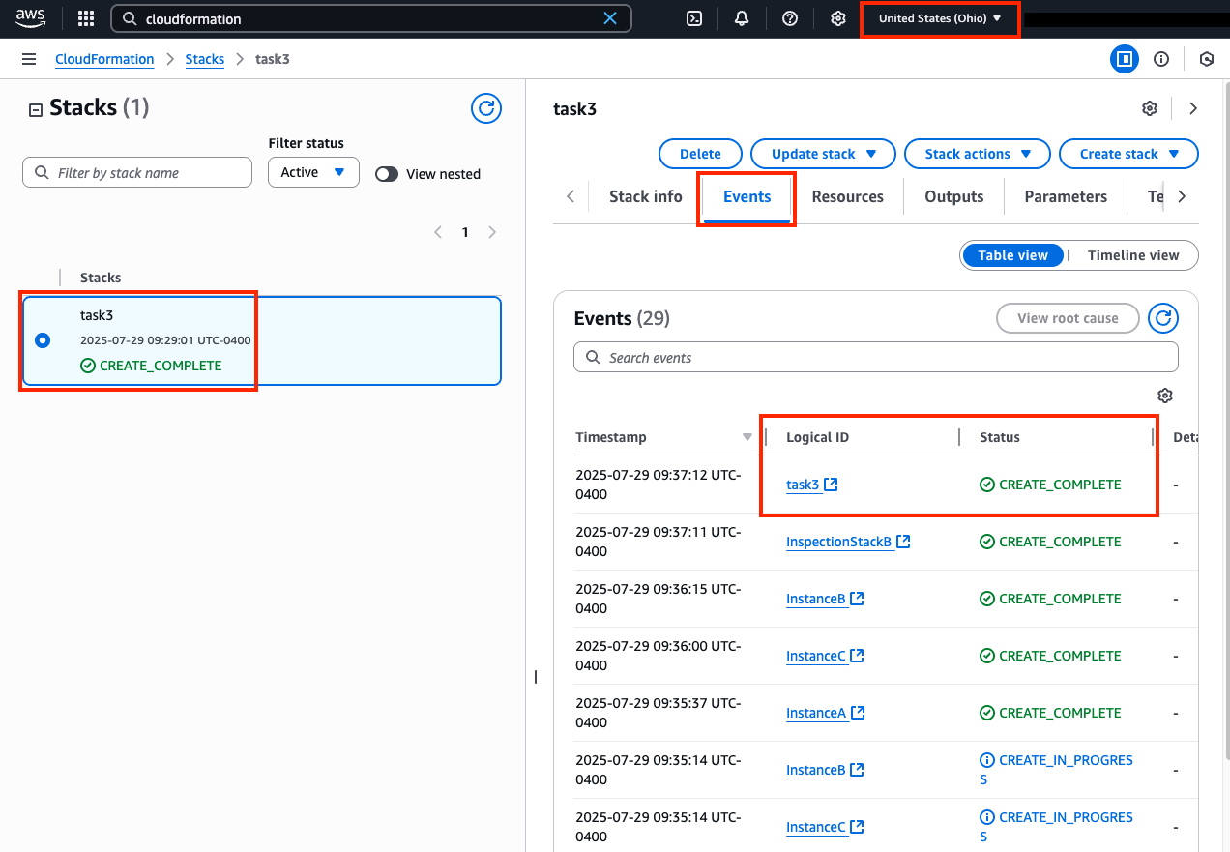The width and height of the screenshot is (1230, 852).
Task: Open the InspectionStackB Logical ID link
Action: pos(848,542)
